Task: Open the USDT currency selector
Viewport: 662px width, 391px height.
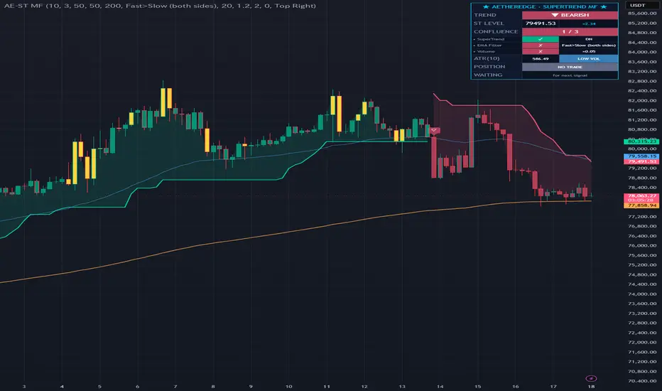Action: pyautogui.click(x=638, y=5)
